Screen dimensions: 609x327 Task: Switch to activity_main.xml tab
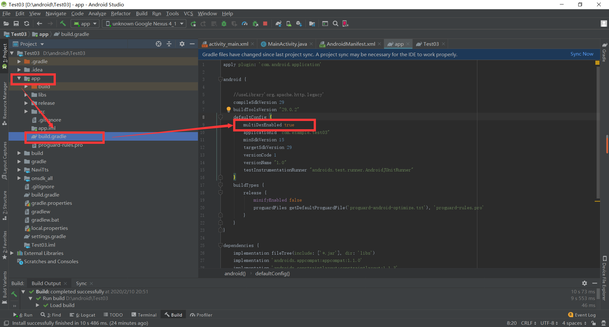(228, 44)
